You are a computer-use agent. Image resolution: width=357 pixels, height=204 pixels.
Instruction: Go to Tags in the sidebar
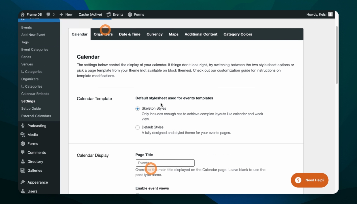point(25,42)
